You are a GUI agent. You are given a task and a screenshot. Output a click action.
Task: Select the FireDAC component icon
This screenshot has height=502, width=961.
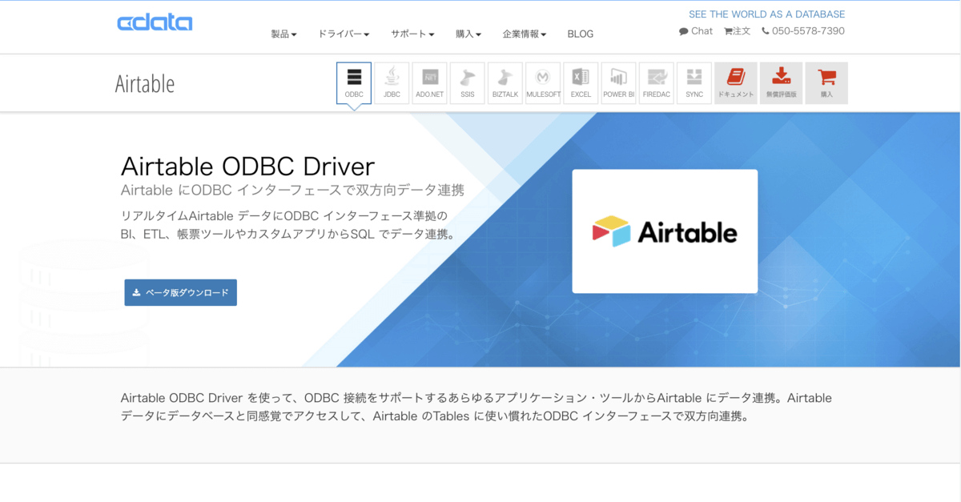657,83
